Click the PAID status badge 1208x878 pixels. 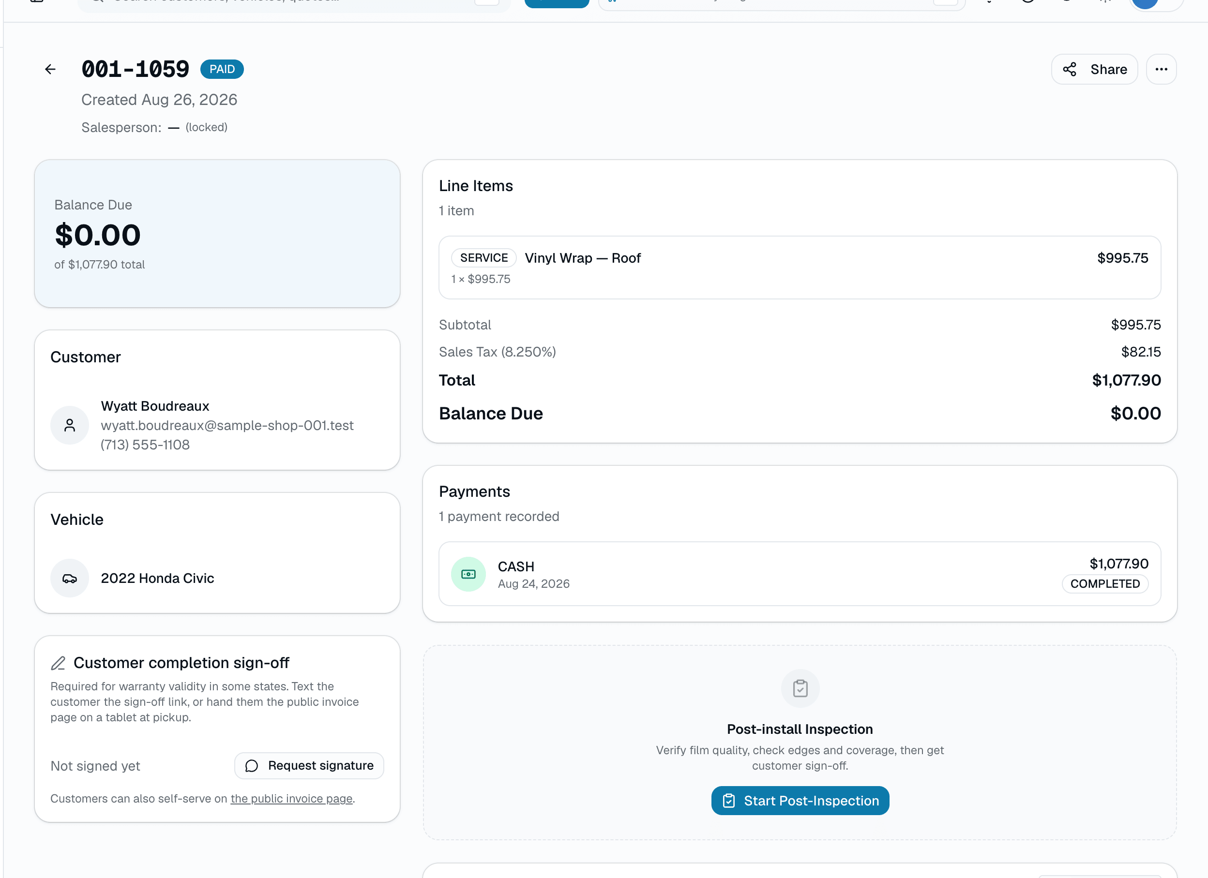tap(222, 69)
